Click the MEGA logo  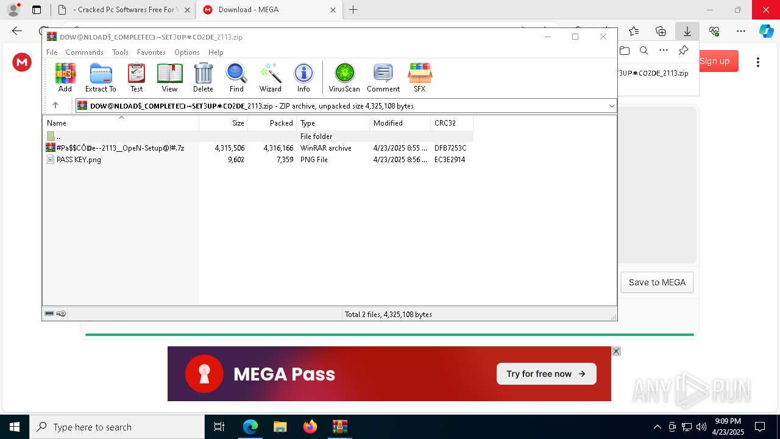22,62
